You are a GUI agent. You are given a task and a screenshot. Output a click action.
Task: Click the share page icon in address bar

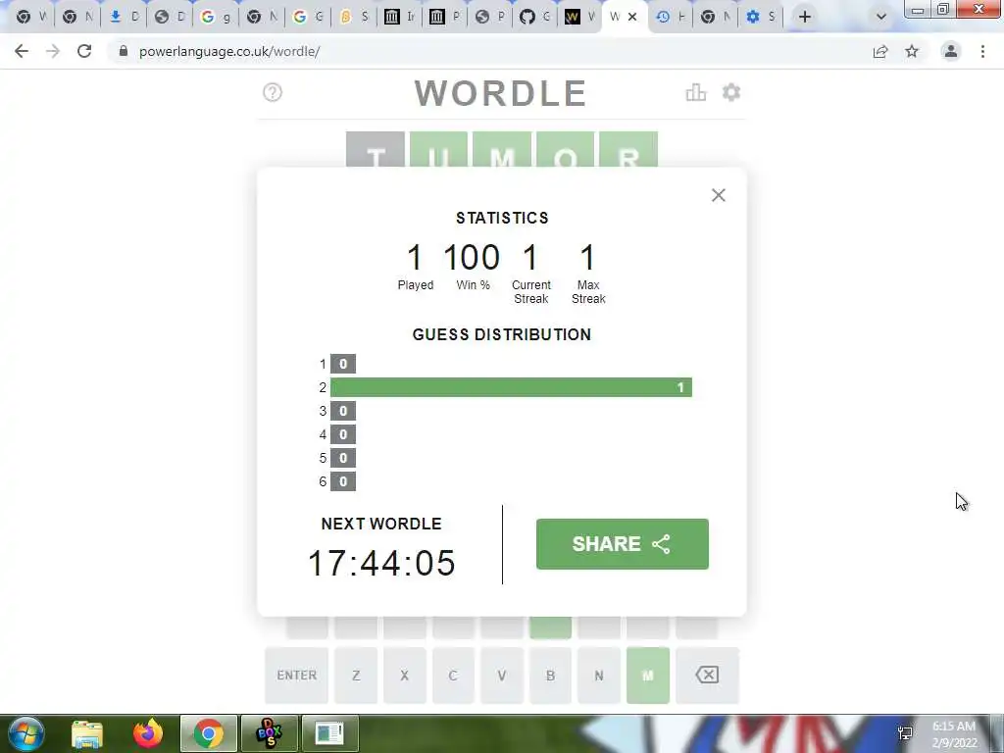click(x=880, y=51)
